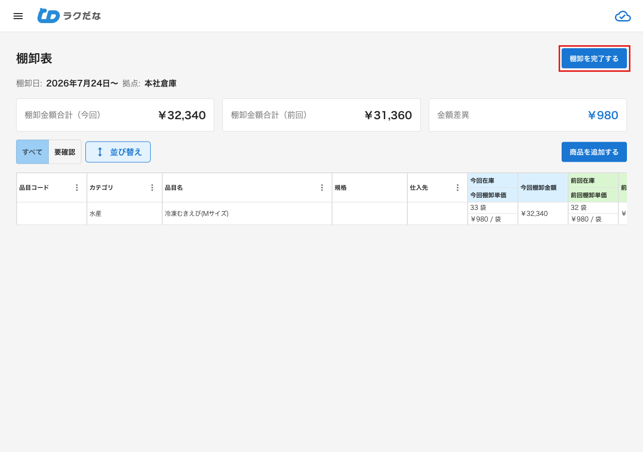Select the 要確認 filter tab
This screenshot has height=452, width=643.
pos(65,152)
